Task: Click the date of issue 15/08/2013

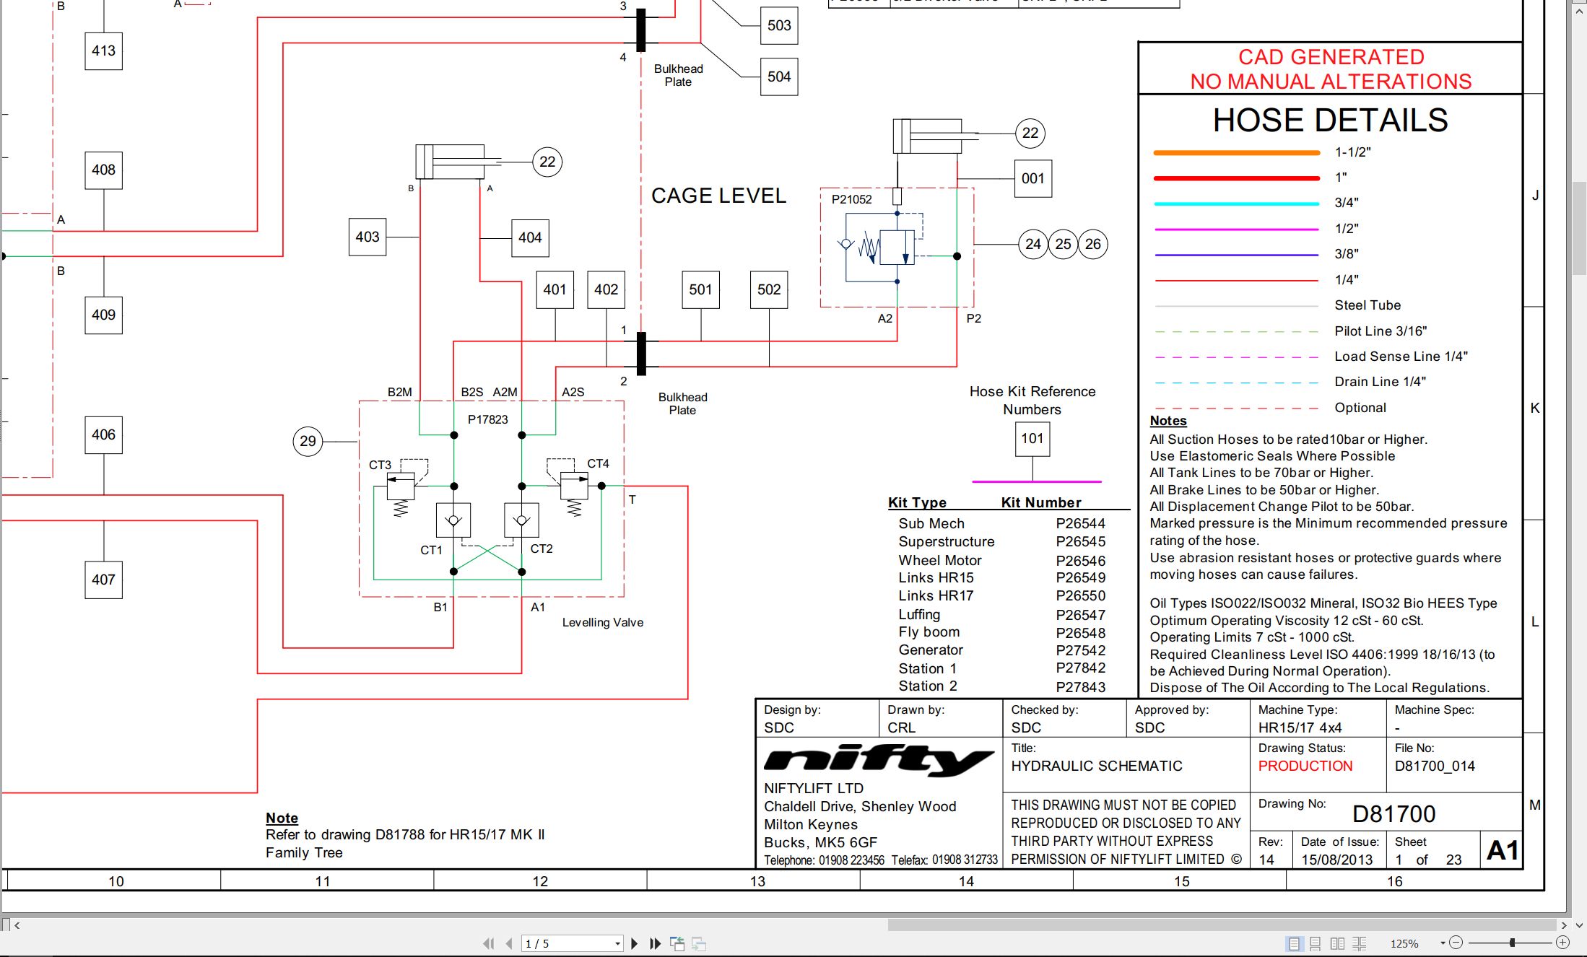Action: pyautogui.click(x=1337, y=860)
